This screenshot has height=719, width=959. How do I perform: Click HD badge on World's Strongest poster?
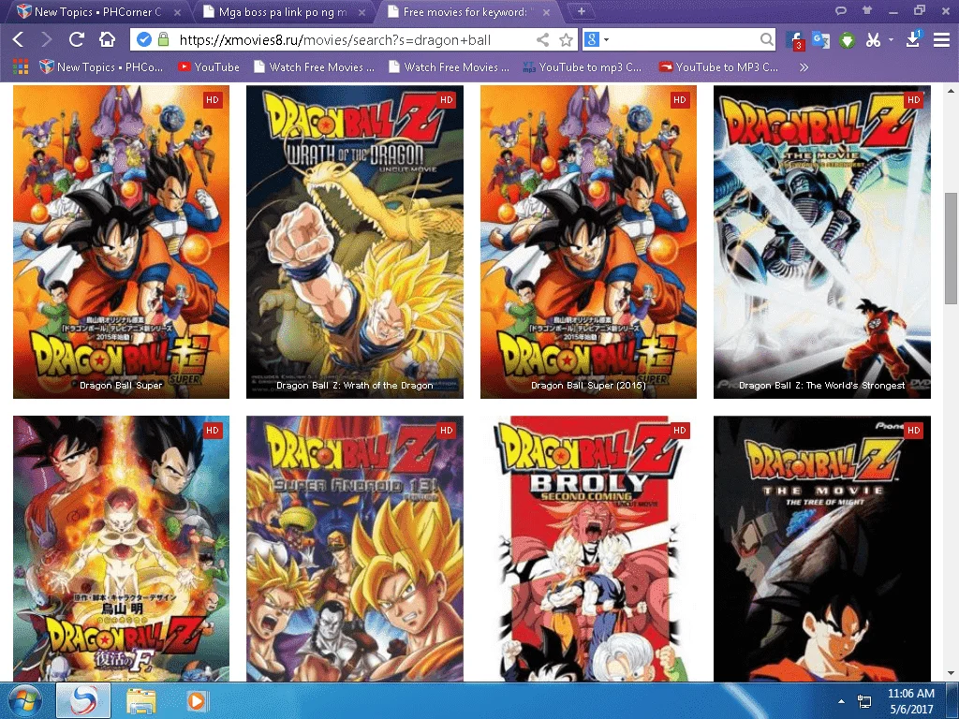(x=914, y=99)
